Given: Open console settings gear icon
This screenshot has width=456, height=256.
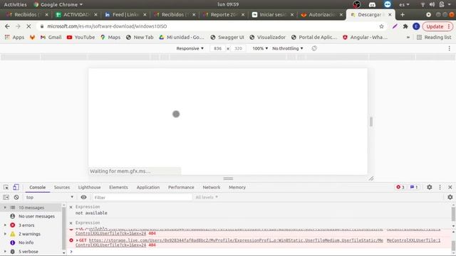Looking at the screenshot, I should click(x=450, y=197).
